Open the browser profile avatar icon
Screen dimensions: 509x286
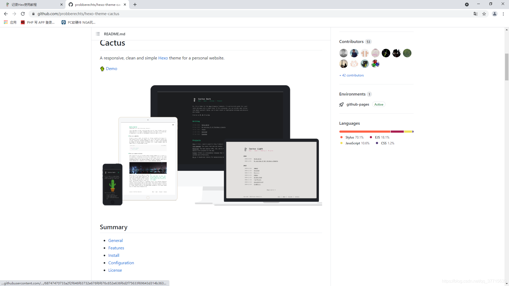(x=495, y=14)
